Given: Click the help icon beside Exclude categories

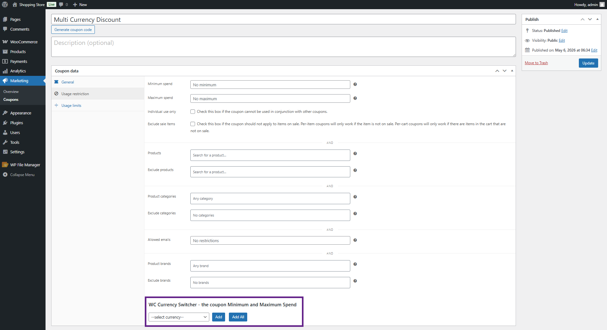Looking at the screenshot, I should coord(355,214).
